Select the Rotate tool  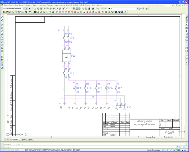click(x=186, y=34)
